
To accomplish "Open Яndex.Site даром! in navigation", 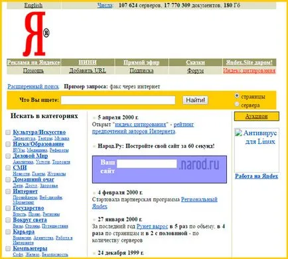I will 250,62.
